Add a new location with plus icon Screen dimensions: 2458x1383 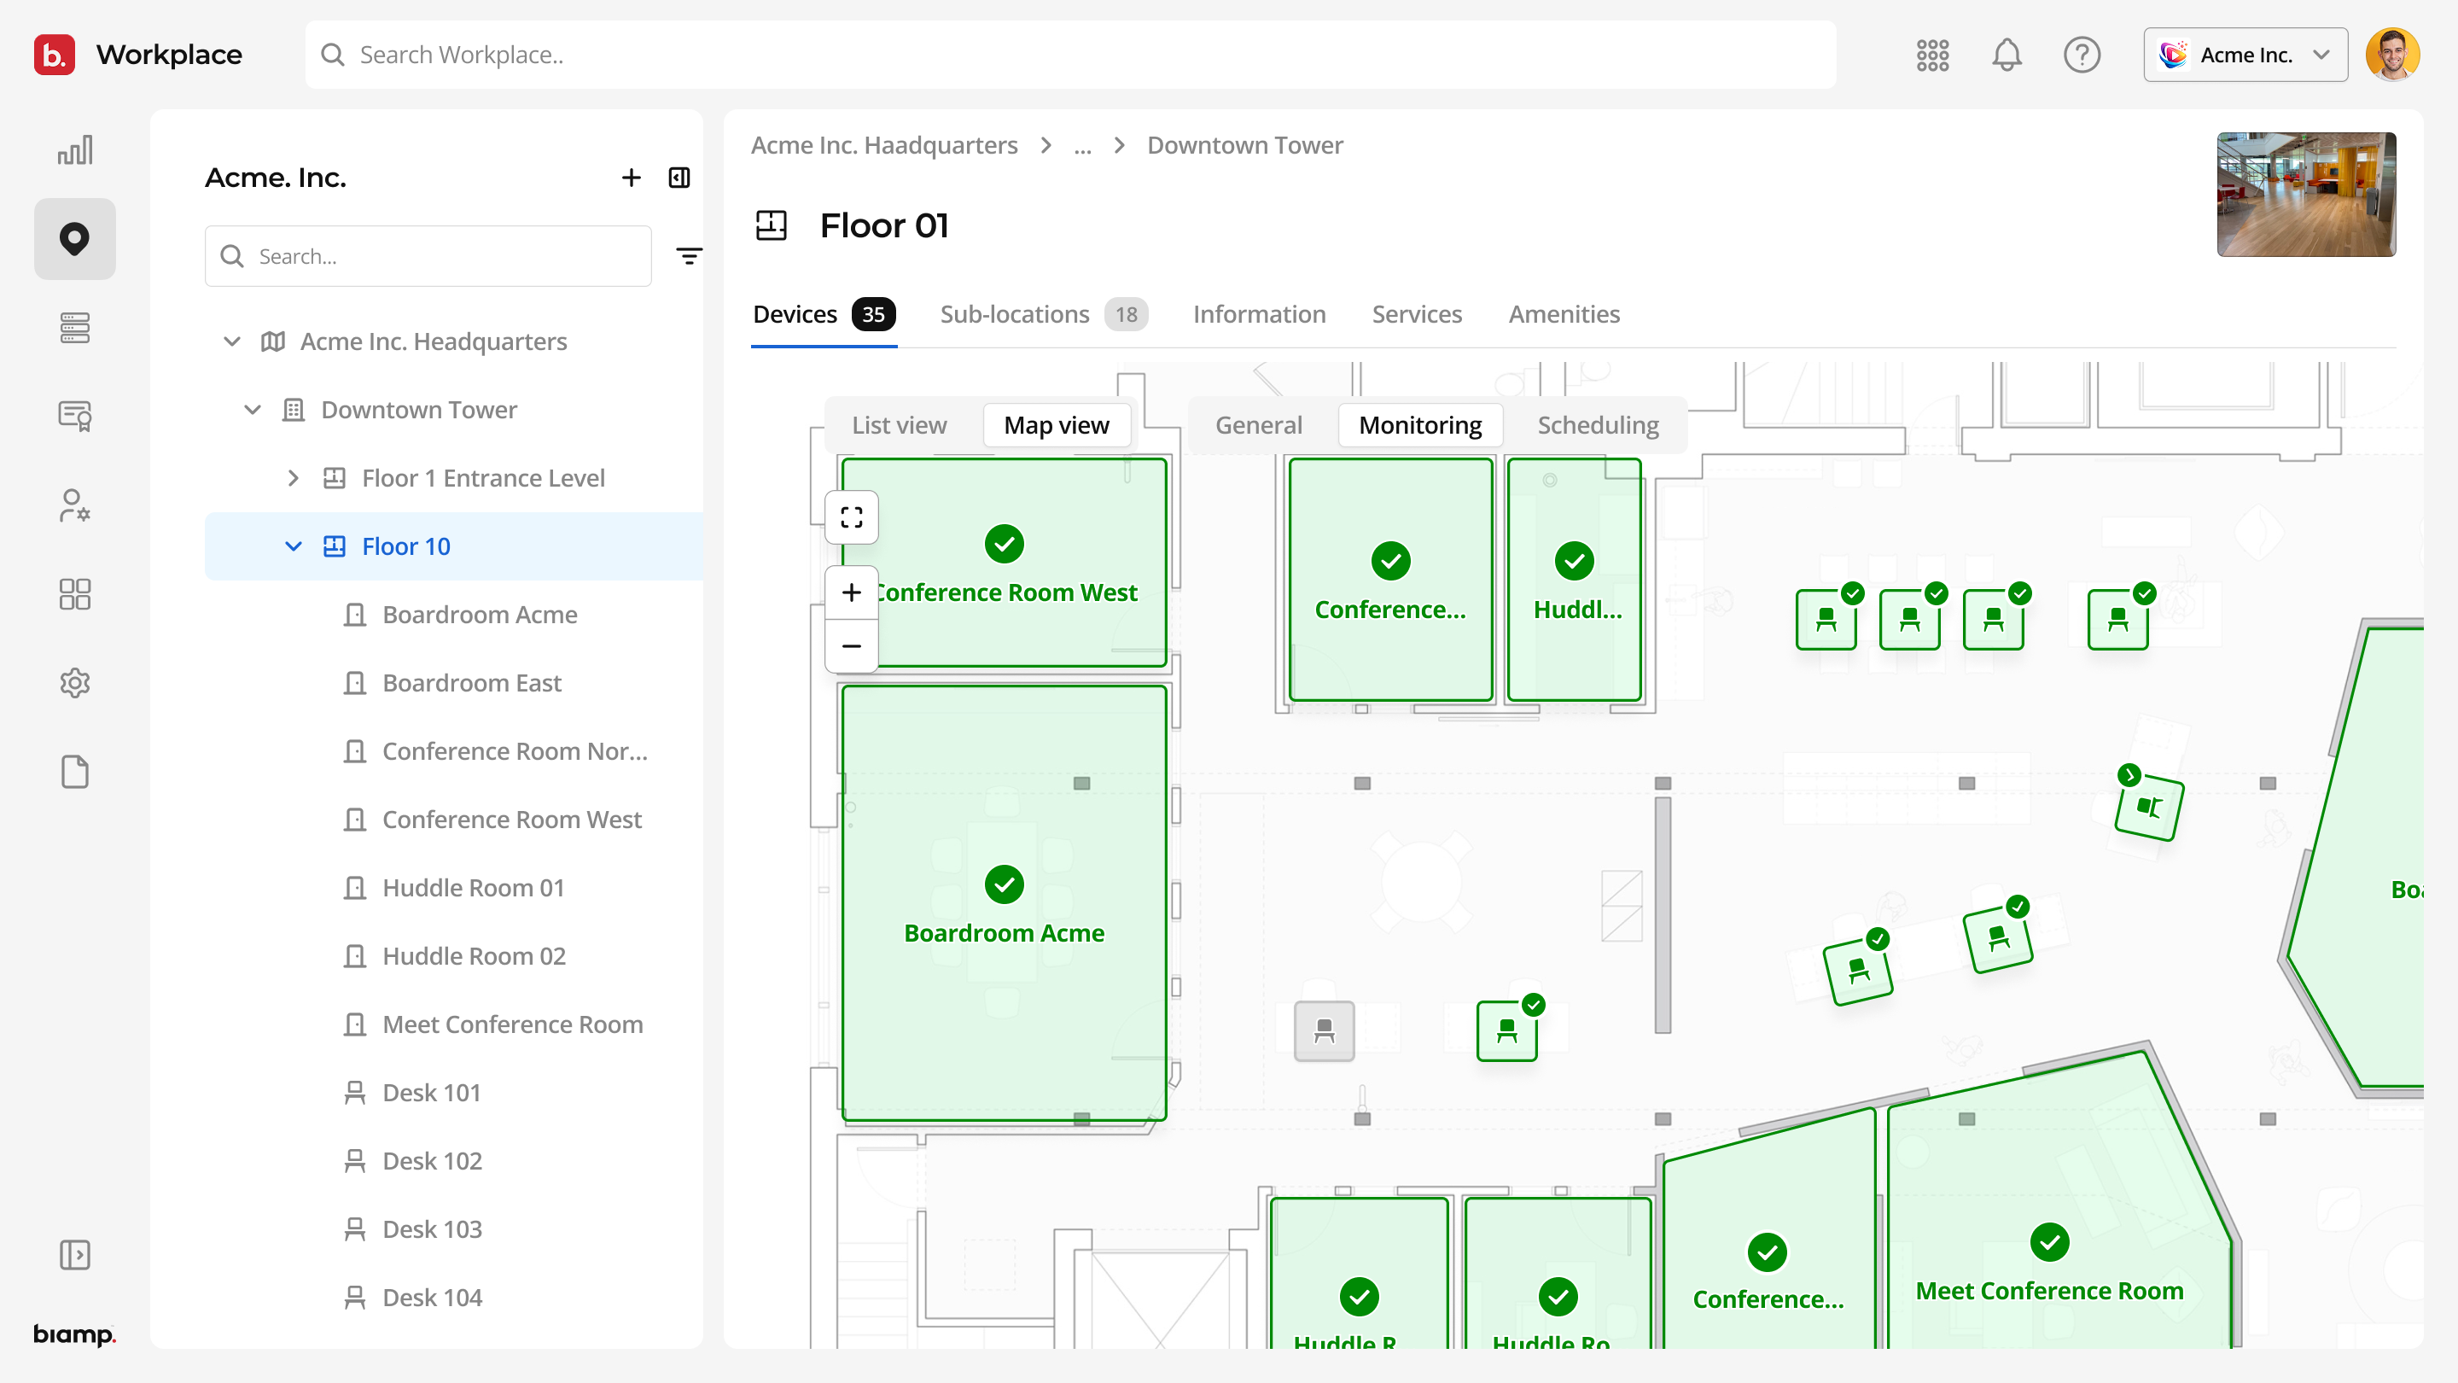631,178
